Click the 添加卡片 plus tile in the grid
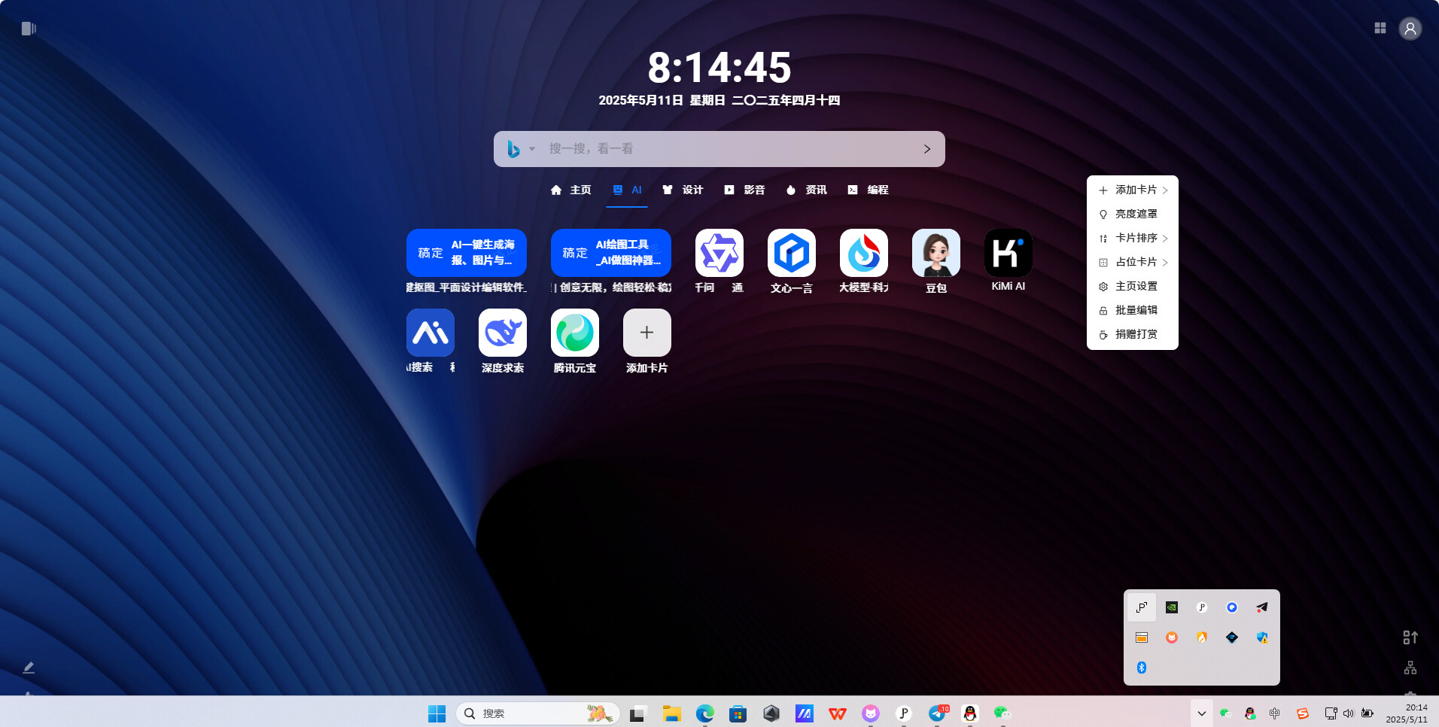Viewport: 1439px width, 727px height. coord(646,333)
